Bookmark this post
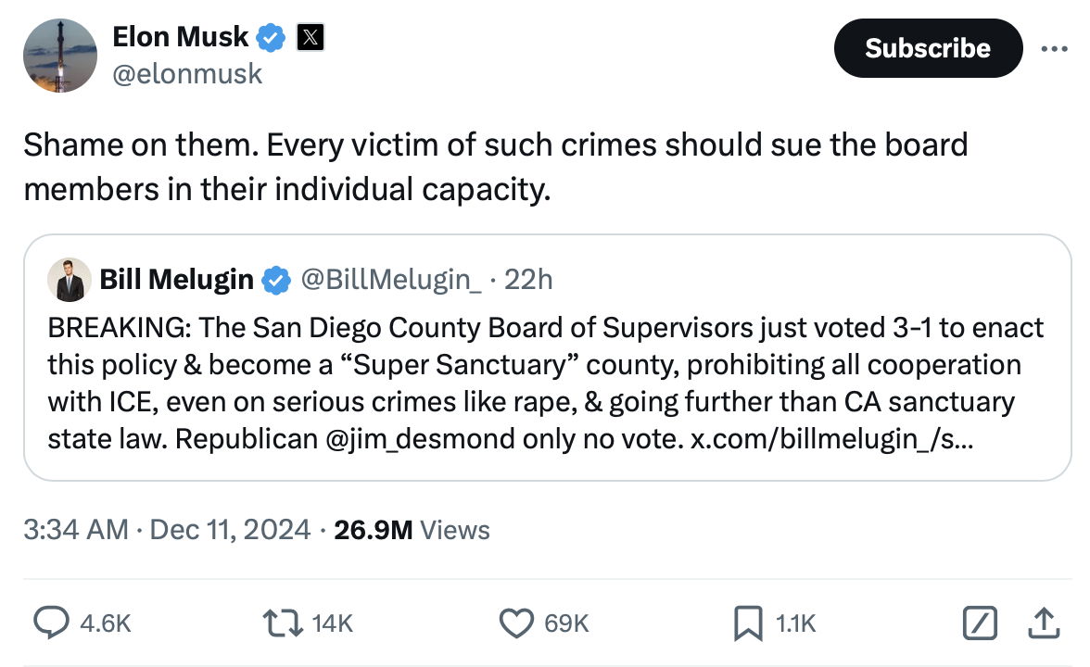This screenshot has height=667, width=1090. [x=747, y=623]
